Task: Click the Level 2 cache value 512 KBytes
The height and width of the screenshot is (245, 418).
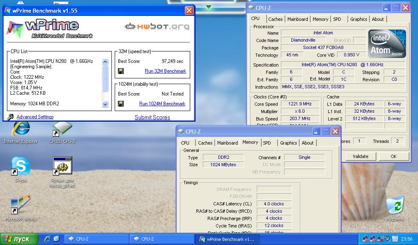Action: coord(364,119)
